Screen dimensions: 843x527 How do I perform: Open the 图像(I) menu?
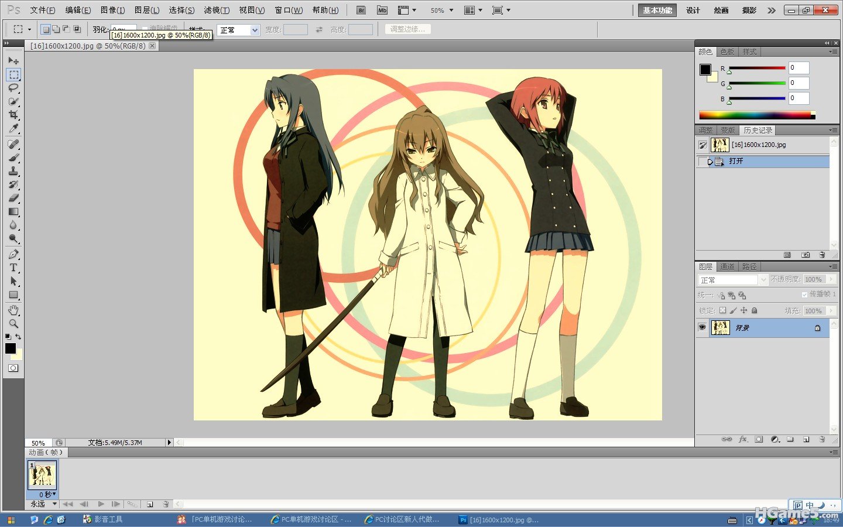click(112, 10)
